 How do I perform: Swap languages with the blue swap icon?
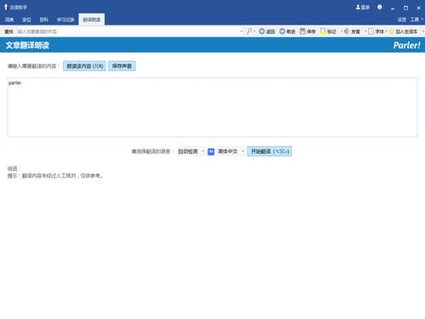211,151
